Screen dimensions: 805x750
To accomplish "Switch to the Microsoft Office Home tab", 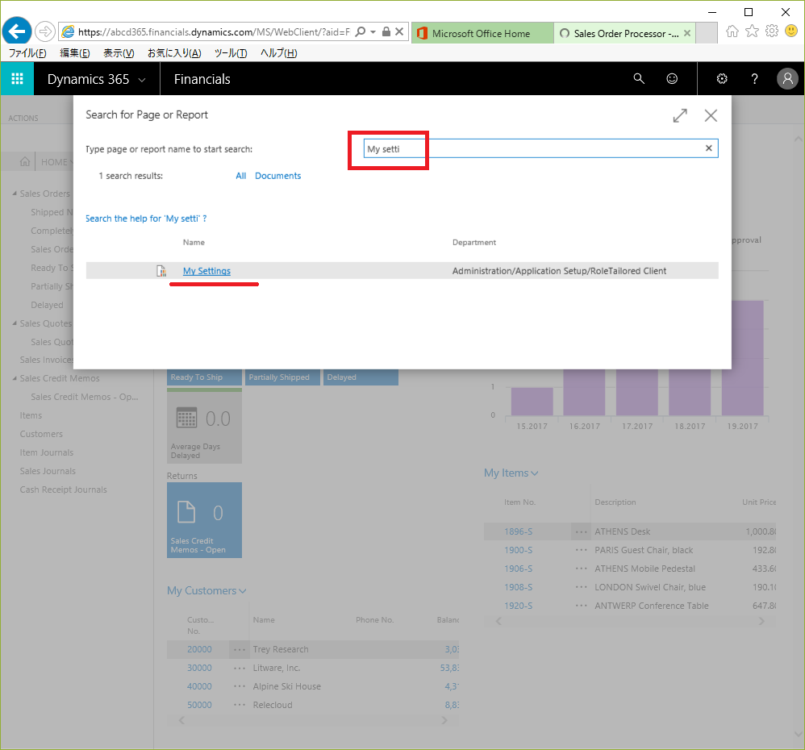I will 482,33.
